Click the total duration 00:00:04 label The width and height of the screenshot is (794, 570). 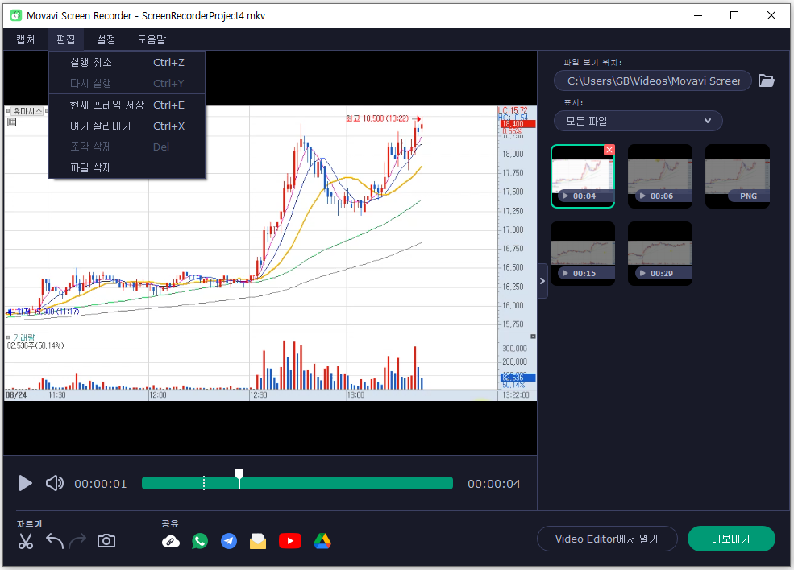[x=493, y=484]
